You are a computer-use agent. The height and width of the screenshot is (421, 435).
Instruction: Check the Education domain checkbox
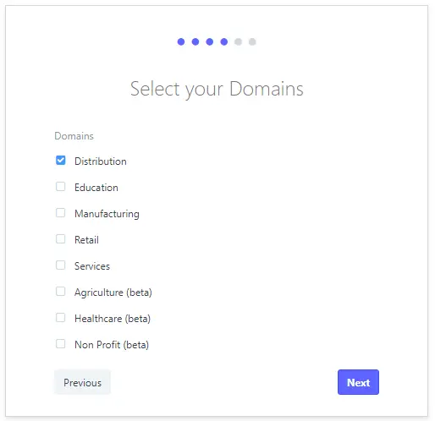click(60, 187)
